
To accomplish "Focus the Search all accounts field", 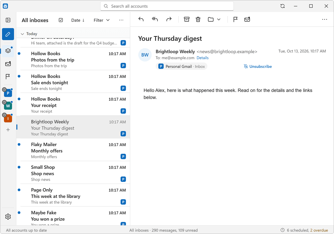I will [167, 6].
